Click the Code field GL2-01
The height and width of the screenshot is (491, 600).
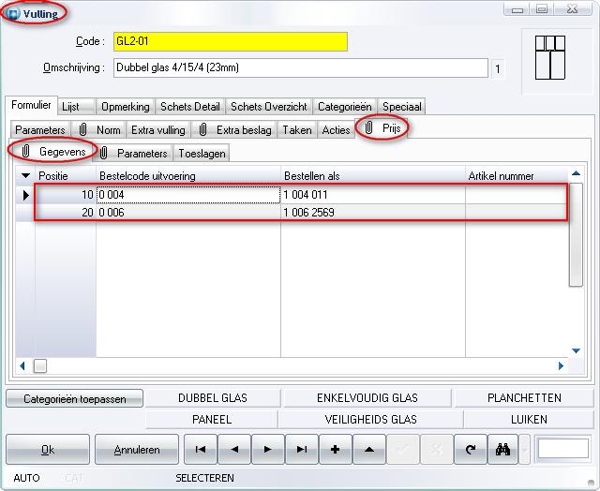click(231, 41)
